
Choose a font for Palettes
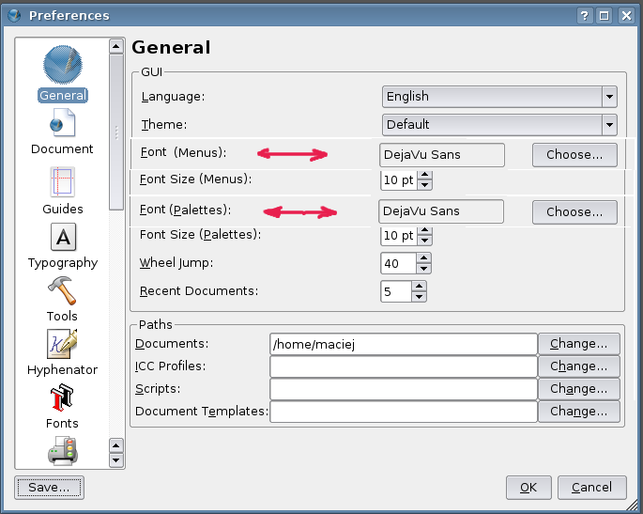tap(574, 211)
